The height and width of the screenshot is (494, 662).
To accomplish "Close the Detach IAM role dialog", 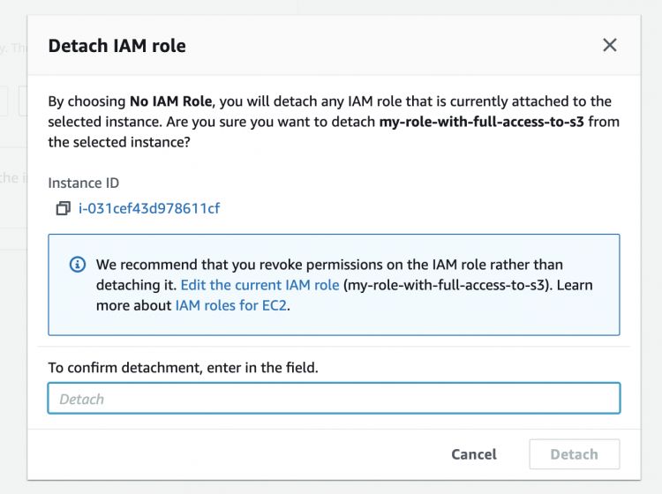I will [x=609, y=45].
